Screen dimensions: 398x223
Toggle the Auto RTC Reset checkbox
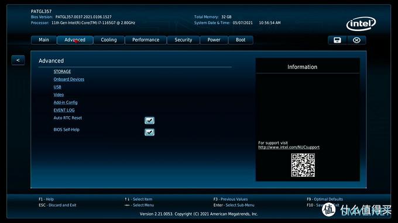(x=149, y=120)
